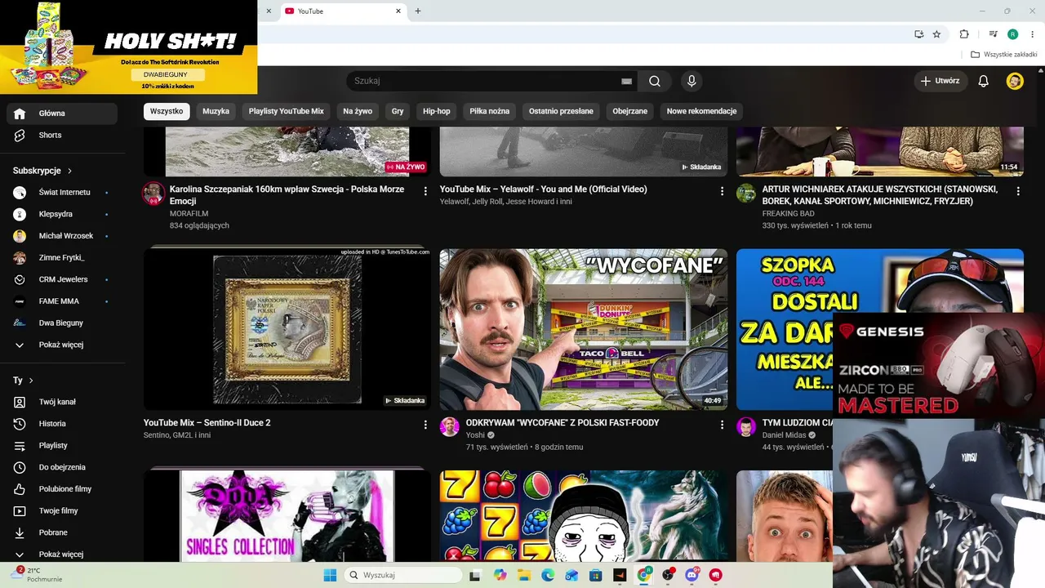Start voice search with the microphone icon

(x=691, y=81)
